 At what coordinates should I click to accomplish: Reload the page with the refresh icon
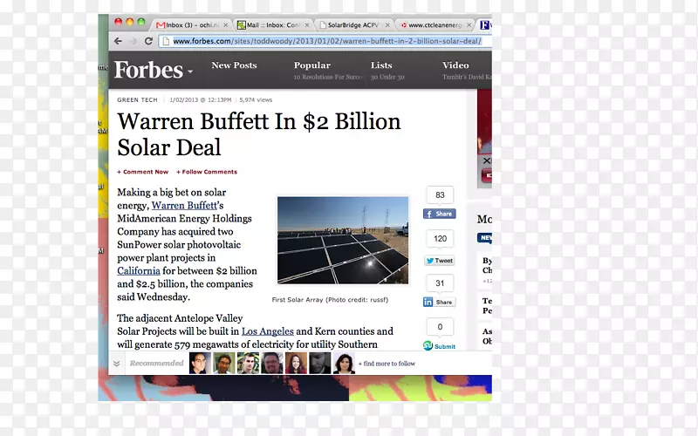pos(148,41)
